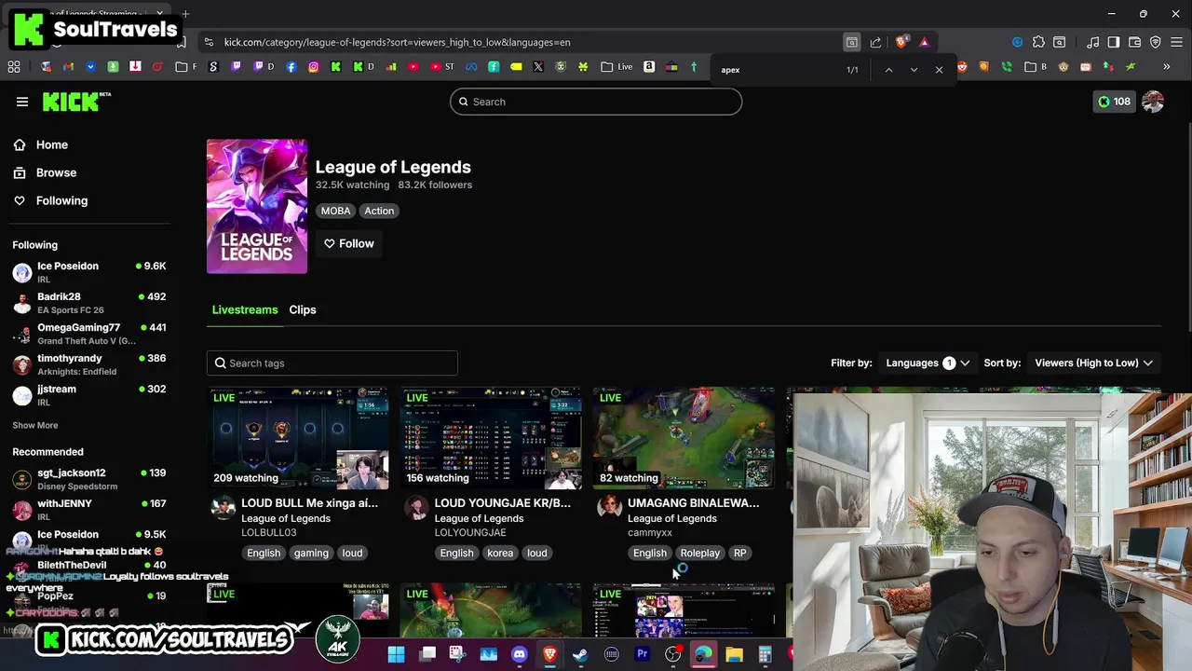Open the Amazon bookmark icon
This screenshot has width=1192, height=671.
(649, 67)
